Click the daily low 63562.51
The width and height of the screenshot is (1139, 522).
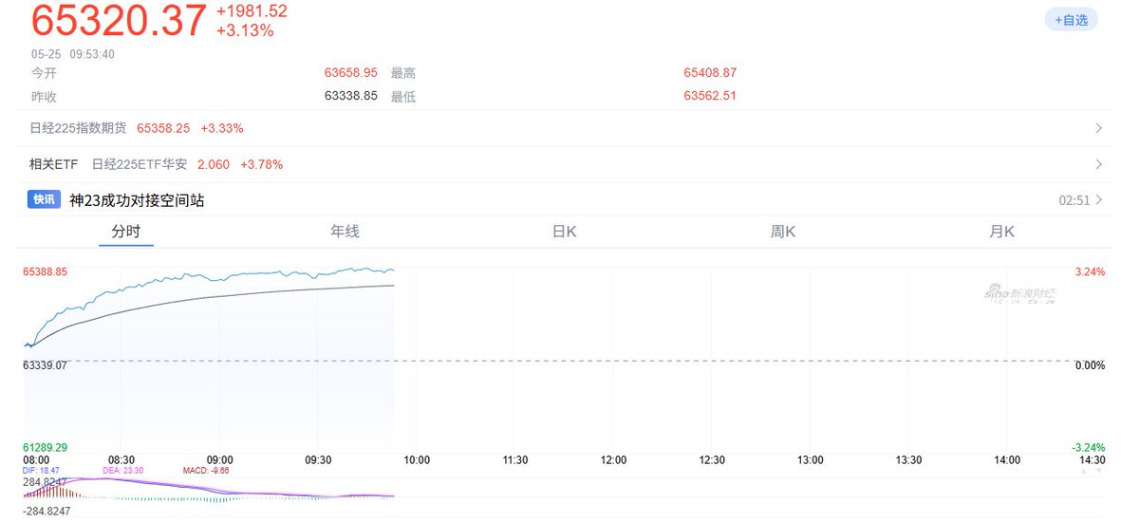[x=710, y=96]
